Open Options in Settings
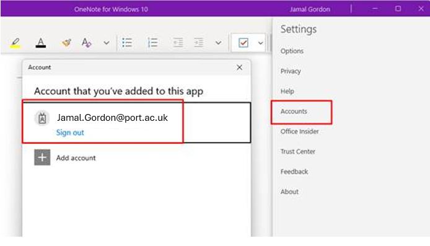 pyautogui.click(x=292, y=51)
